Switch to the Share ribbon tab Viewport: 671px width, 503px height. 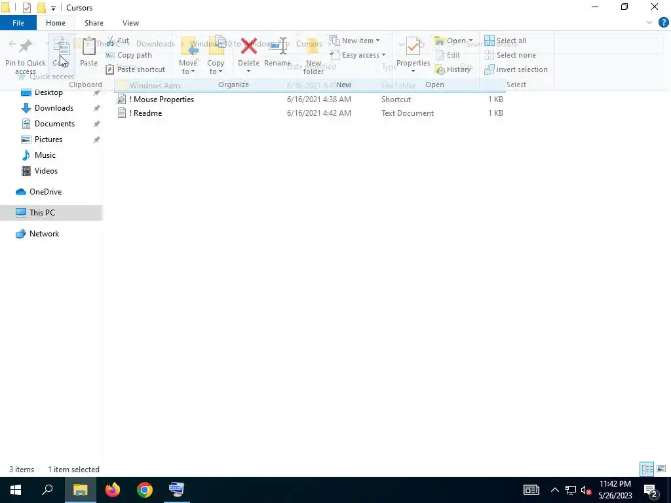point(94,23)
